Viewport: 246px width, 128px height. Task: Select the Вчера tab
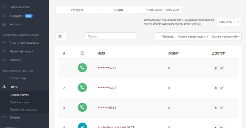coord(118,10)
